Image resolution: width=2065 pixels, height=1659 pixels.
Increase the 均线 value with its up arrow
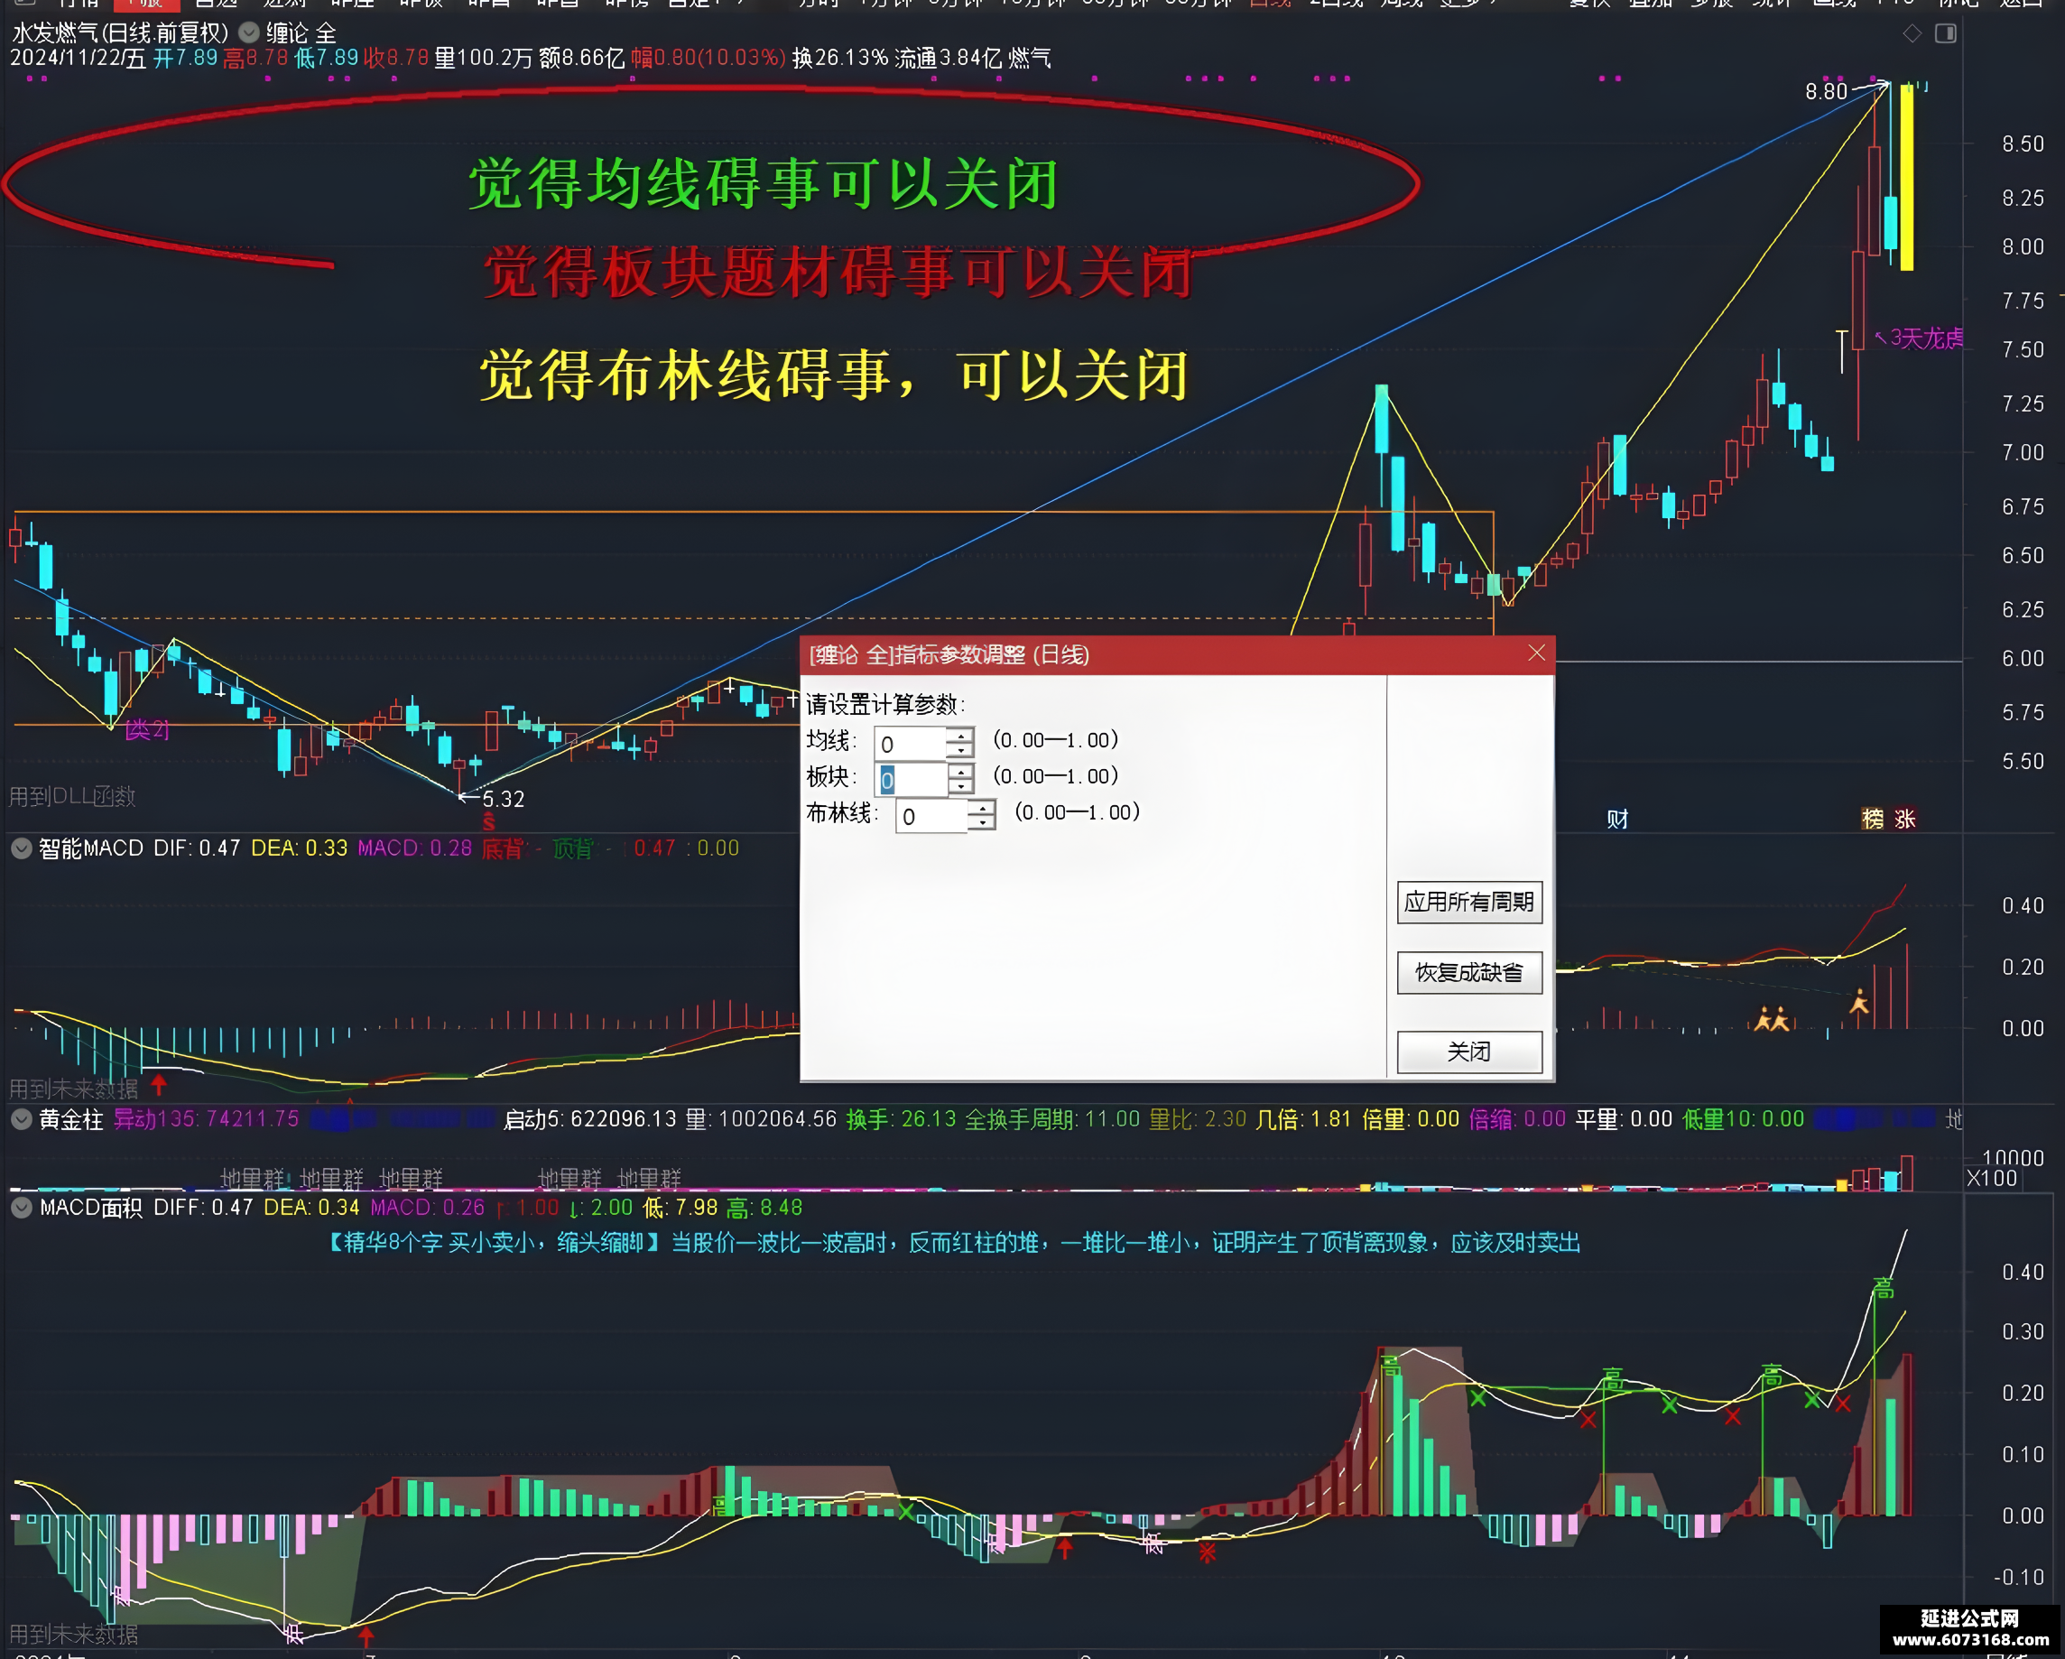coord(960,736)
